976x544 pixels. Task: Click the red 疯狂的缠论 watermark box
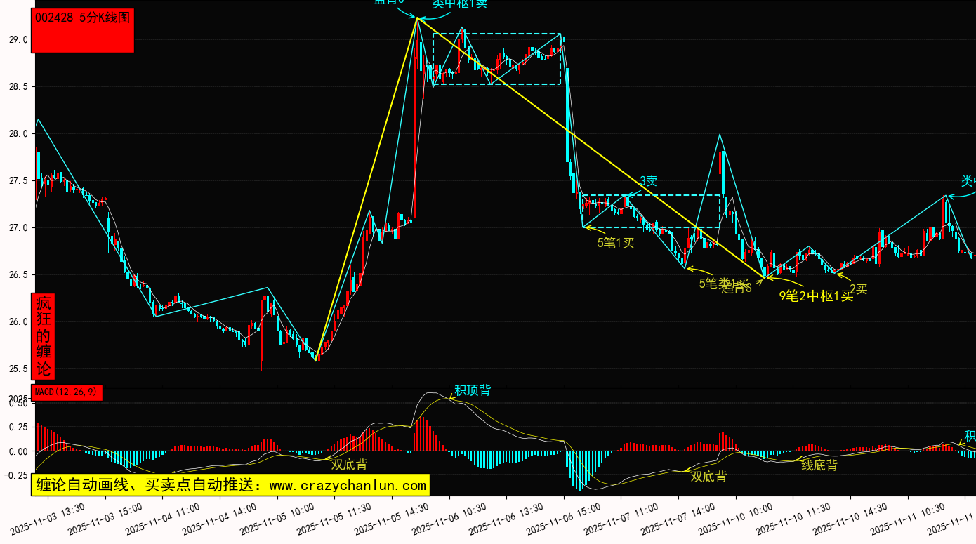[44, 336]
